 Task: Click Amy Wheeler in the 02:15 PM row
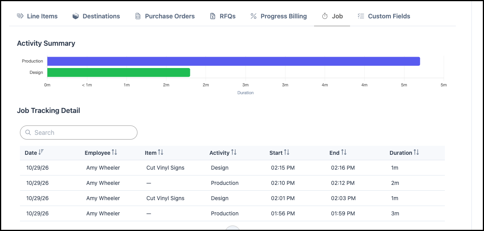pos(103,168)
